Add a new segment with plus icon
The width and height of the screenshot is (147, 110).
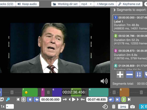pos(120,75)
